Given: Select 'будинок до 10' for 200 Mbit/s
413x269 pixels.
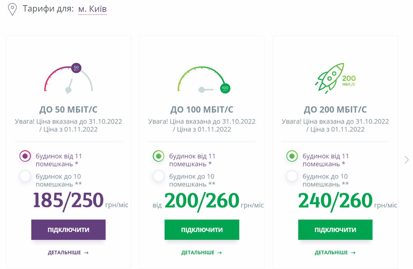Looking at the screenshot, I should pyautogui.click(x=292, y=176).
